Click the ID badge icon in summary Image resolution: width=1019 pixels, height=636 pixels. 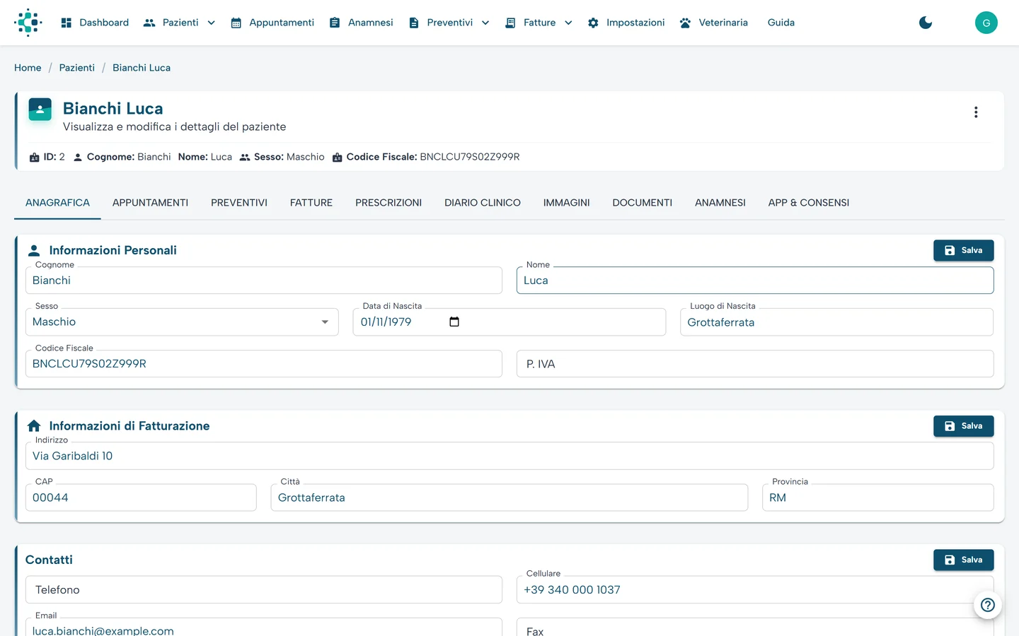[35, 157]
